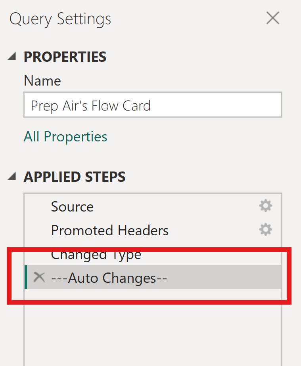
Task: Select the Changed Type step
Action: point(96,254)
